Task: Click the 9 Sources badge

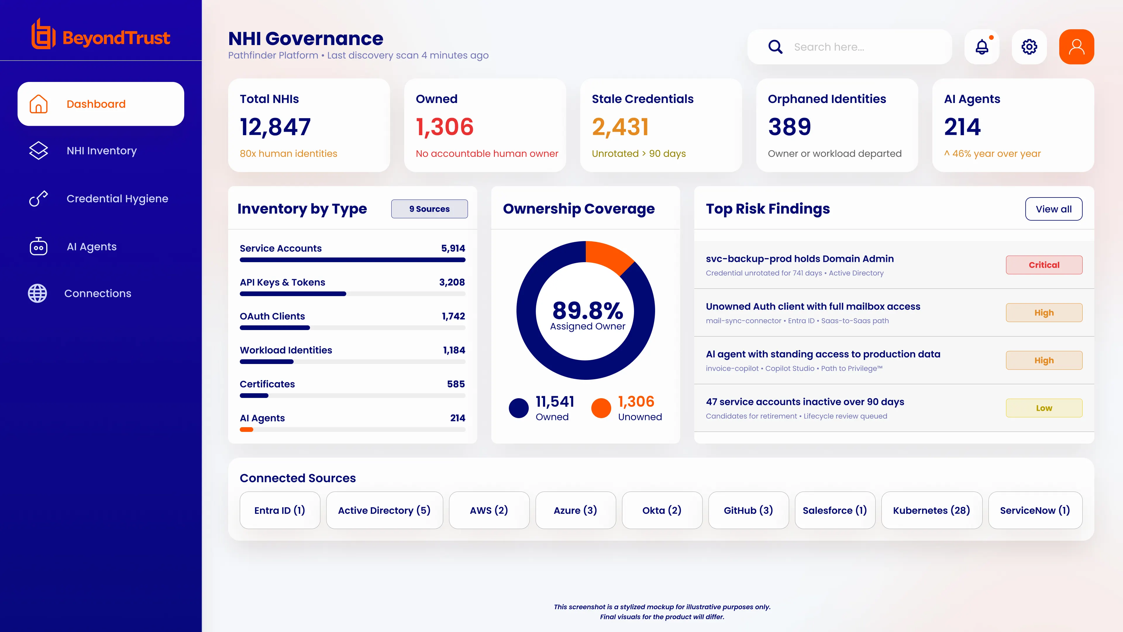Action: point(429,209)
